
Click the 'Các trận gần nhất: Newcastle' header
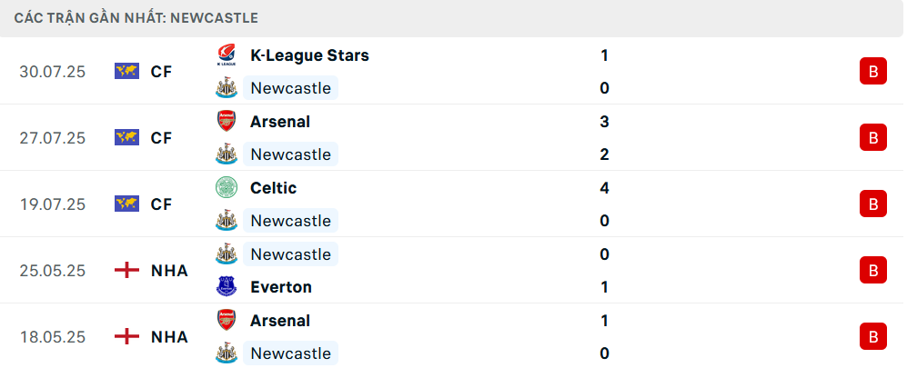click(136, 18)
